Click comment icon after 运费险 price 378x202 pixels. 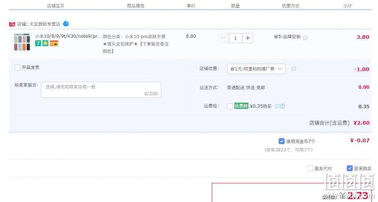pos(277,106)
